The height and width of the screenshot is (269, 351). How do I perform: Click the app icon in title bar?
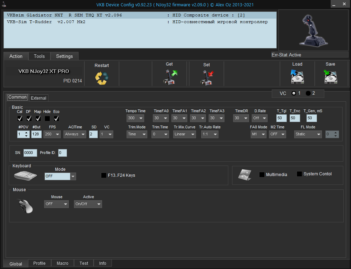4,4
